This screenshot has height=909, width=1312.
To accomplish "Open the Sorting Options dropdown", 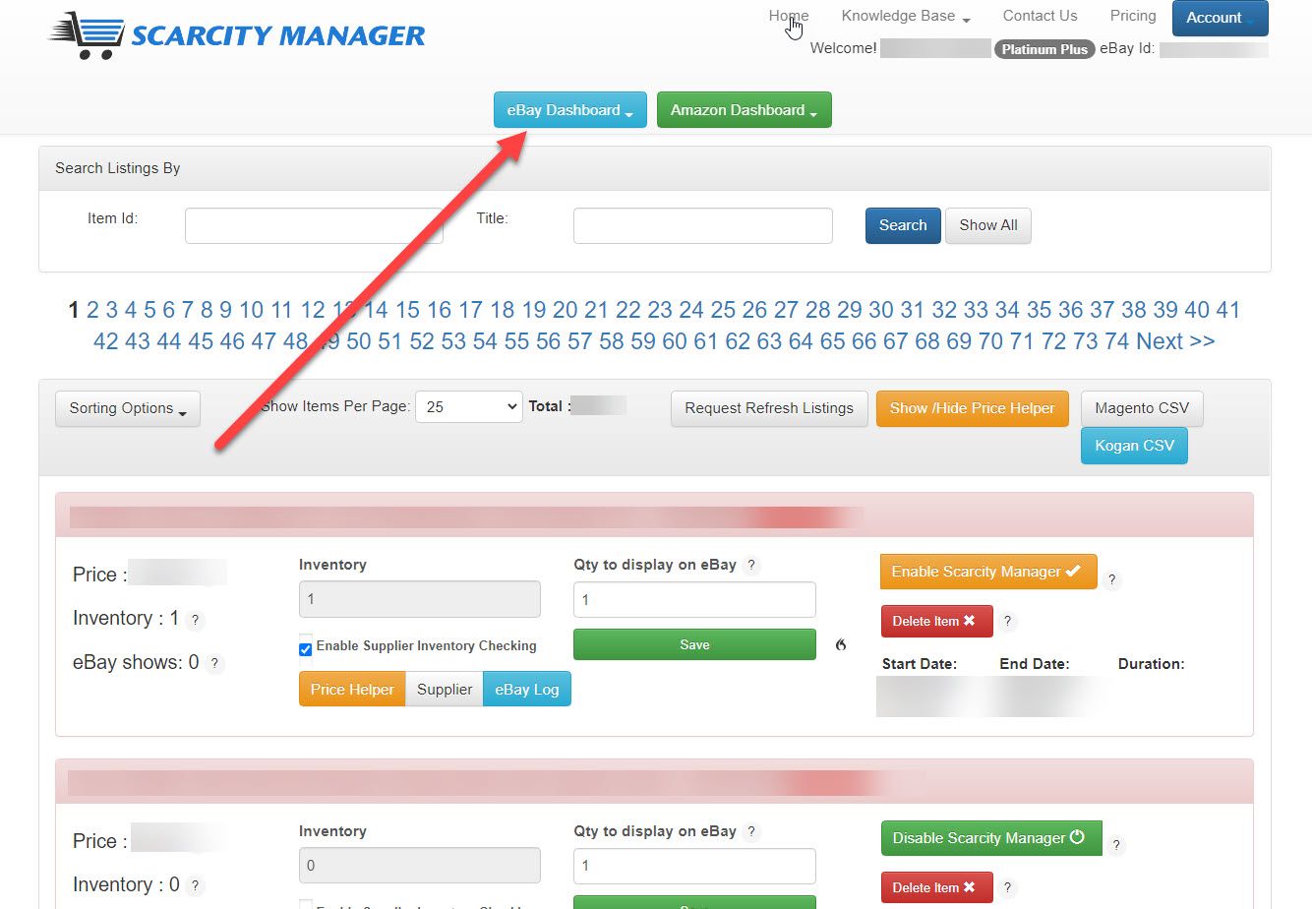I will click(128, 408).
